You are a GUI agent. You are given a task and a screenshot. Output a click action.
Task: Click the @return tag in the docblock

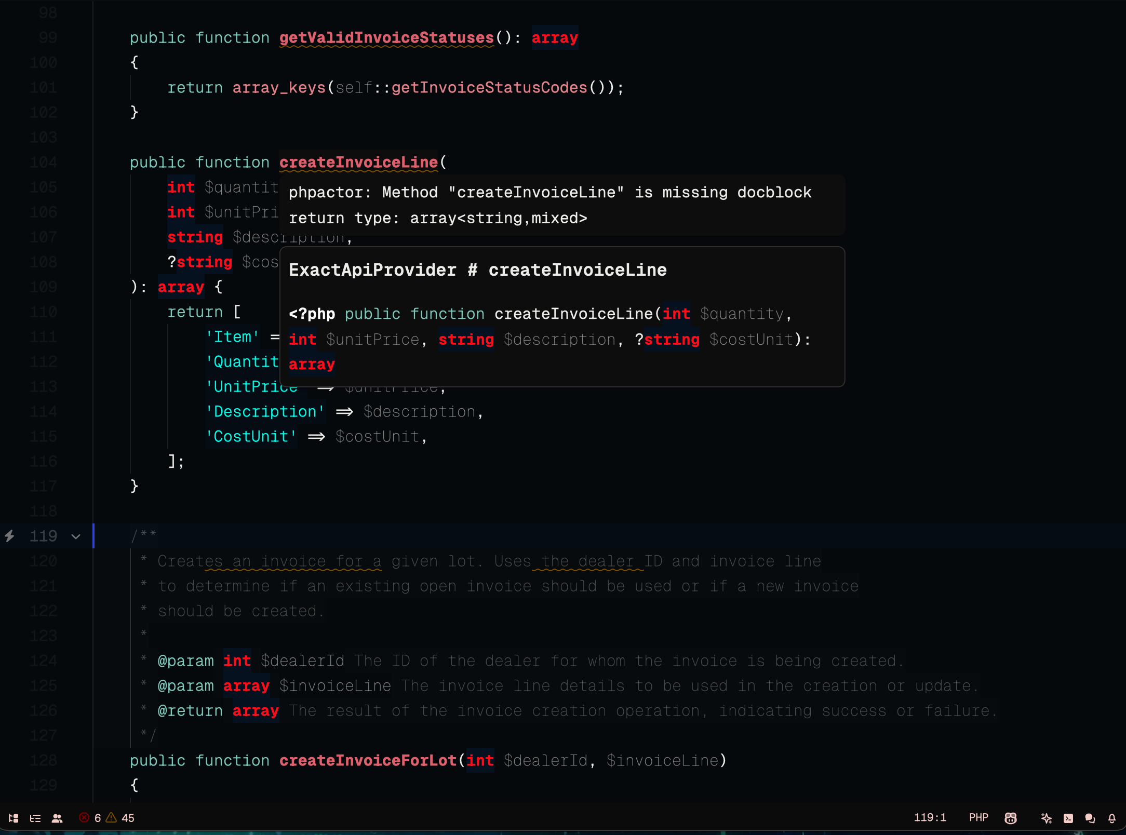[x=190, y=711]
